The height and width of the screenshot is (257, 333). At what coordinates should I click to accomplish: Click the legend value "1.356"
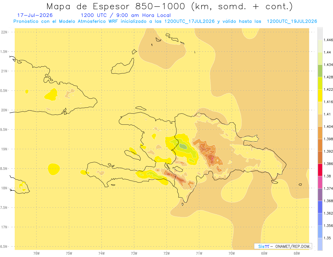(x=328, y=226)
